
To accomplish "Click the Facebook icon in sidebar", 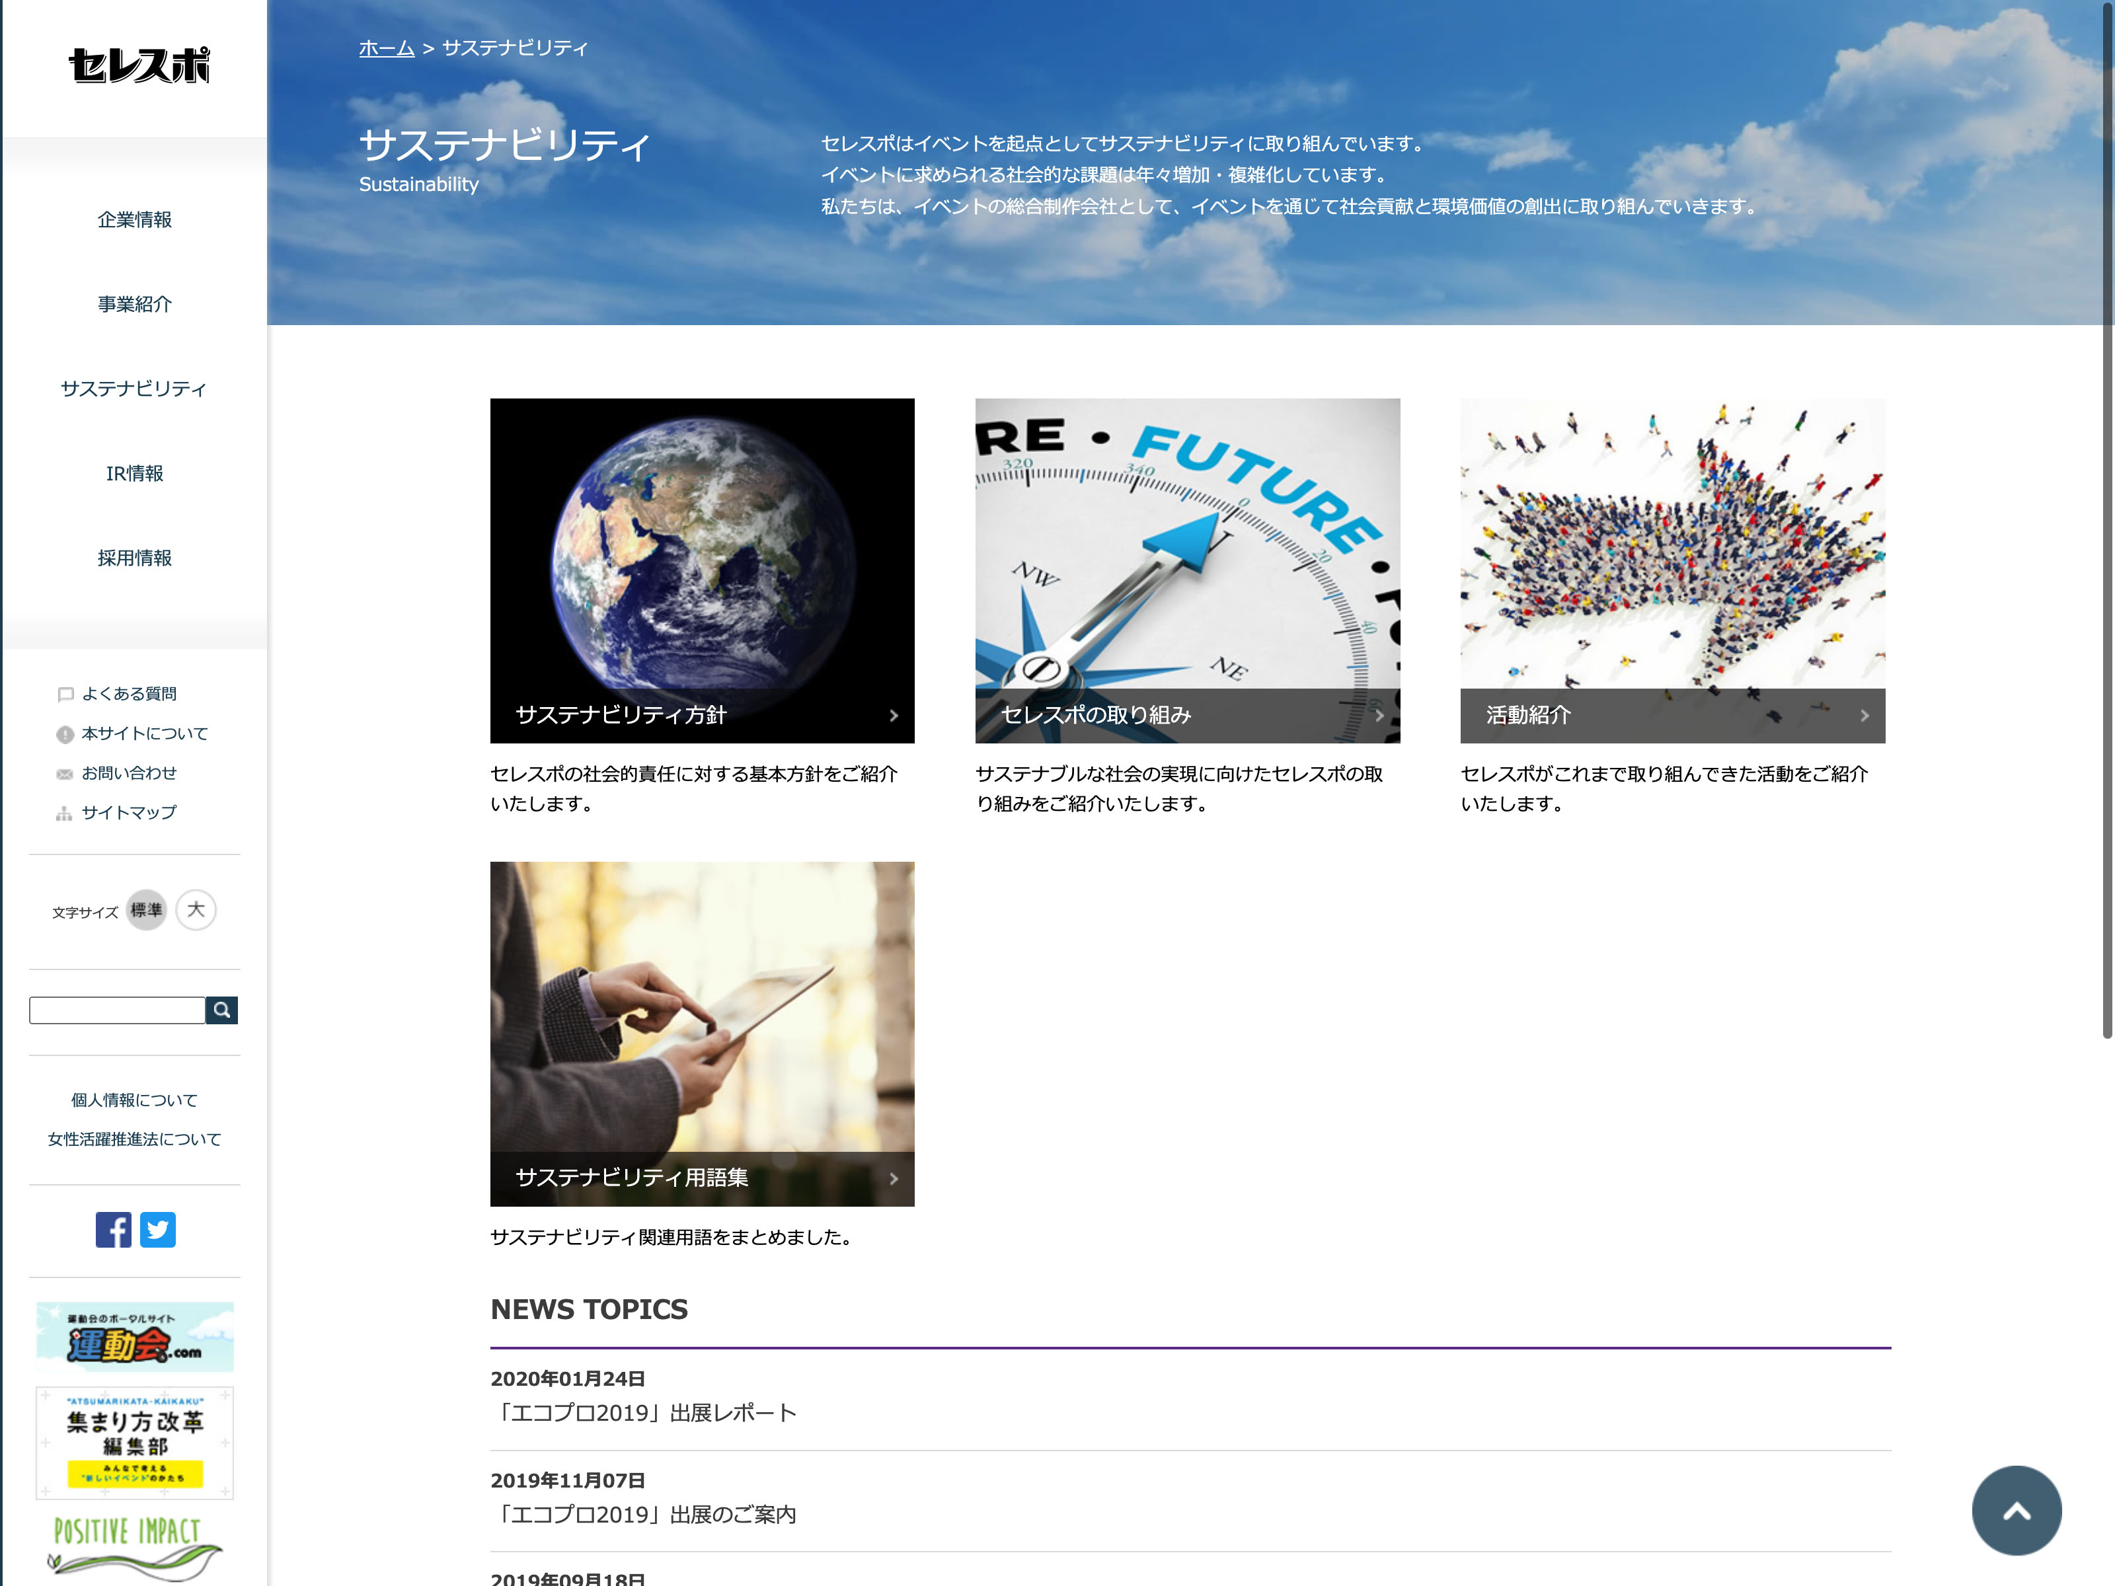I will 113,1229.
